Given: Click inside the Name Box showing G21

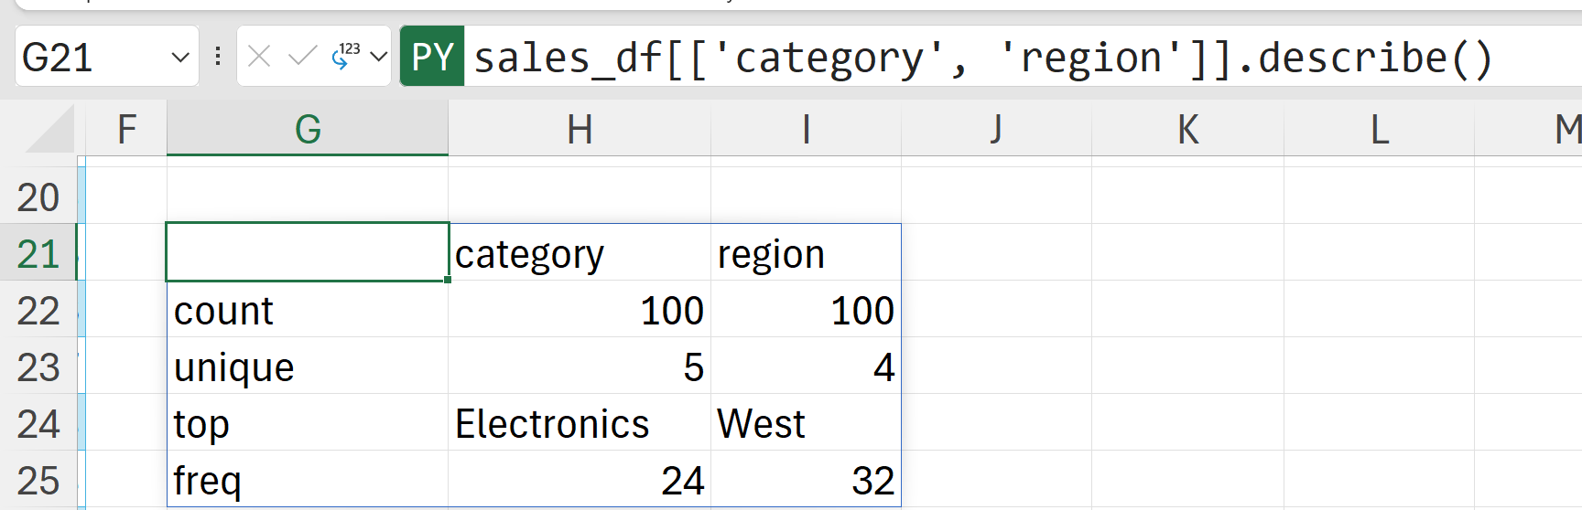Looking at the screenshot, I should [92, 58].
